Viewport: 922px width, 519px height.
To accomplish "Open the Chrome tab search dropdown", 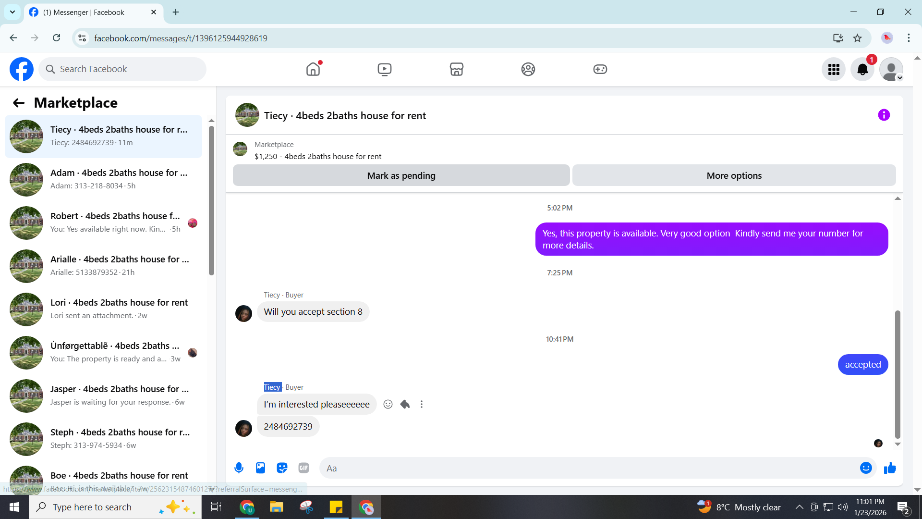I will 12,12.
